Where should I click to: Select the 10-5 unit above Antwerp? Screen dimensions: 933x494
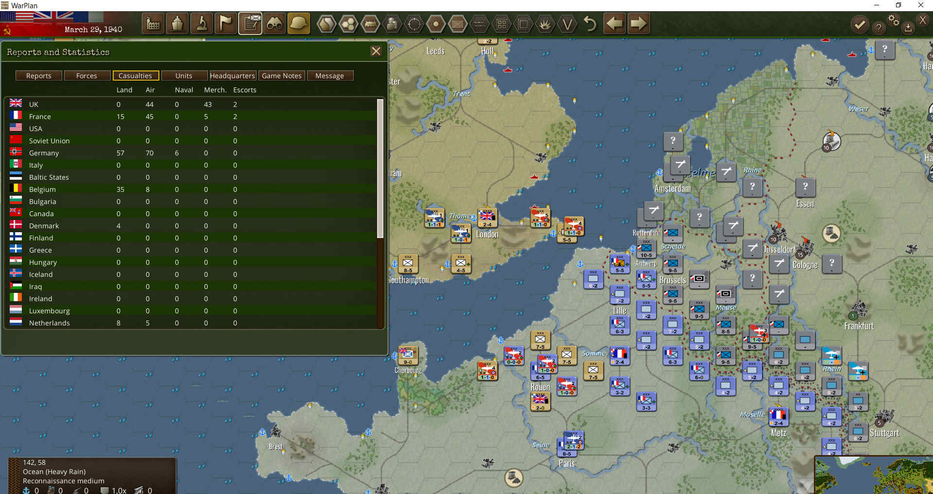click(646, 248)
